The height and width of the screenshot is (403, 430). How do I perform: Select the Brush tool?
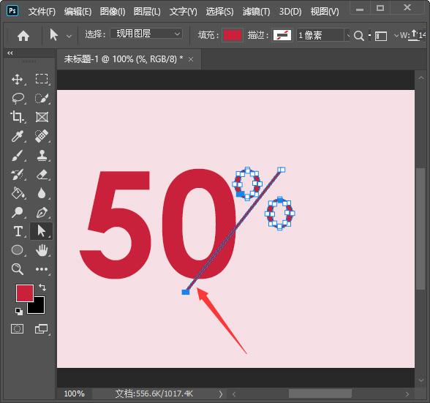[x=18, y=155]
